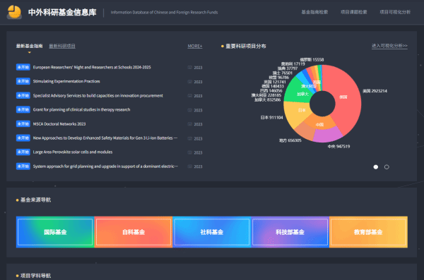Click the 未开始 badge on Stimulating Experimentation Practices
This screenshot has height=280, width=424.
click(23, 81)
